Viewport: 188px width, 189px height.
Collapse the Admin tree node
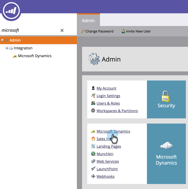point(2,40)
